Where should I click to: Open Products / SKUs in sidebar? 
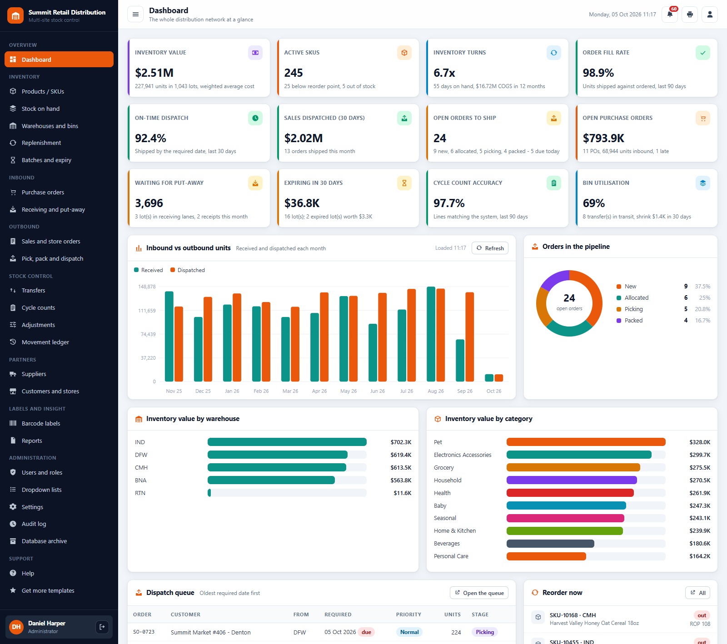click(59, 91)
